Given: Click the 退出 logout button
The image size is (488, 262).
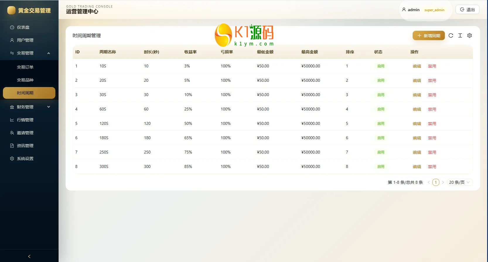Looking at the screenshot, I should point(467,10).
